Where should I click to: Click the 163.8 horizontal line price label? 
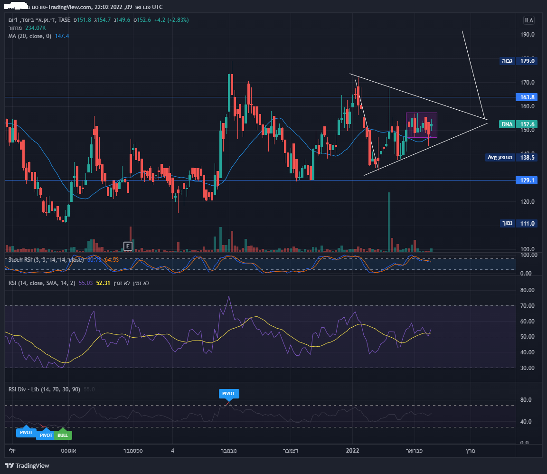pyautogui.click(x=527, y=97)
